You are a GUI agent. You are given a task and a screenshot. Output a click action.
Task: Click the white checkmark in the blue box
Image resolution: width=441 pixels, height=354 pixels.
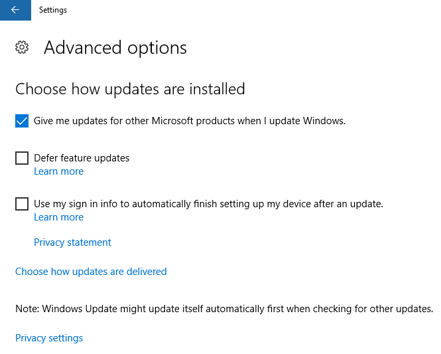pyautogui.click(x=22, y=121)
